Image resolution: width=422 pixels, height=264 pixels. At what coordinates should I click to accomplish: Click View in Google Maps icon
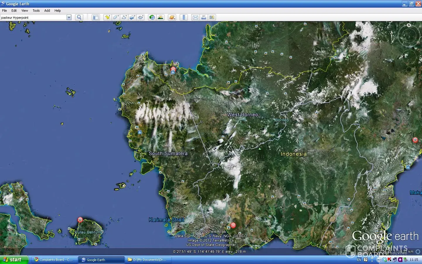(x=212, y=17)
